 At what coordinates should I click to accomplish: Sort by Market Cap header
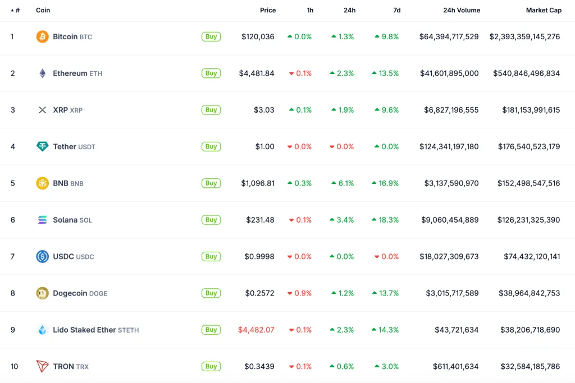[544, 10]
